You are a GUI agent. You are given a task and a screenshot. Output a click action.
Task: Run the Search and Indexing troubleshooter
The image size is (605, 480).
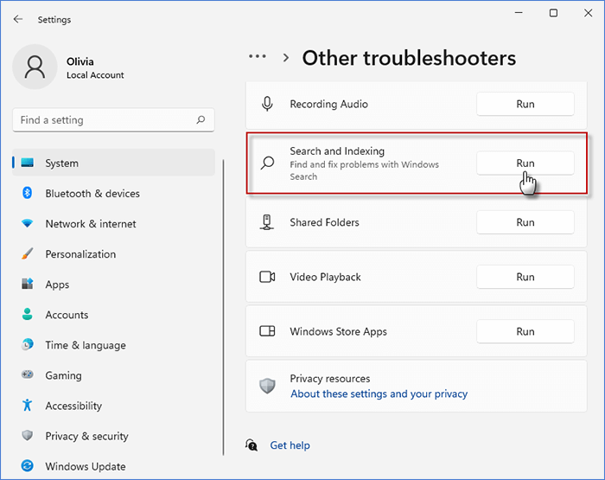[525, 163]
